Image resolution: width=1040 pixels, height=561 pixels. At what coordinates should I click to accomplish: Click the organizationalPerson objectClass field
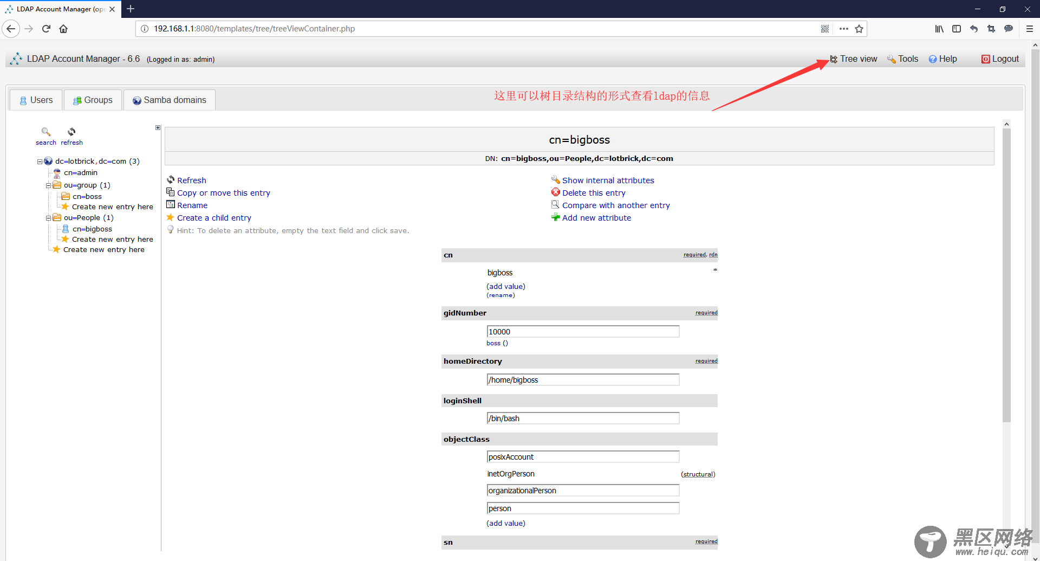pyautogui.click(x=583, y=491)
